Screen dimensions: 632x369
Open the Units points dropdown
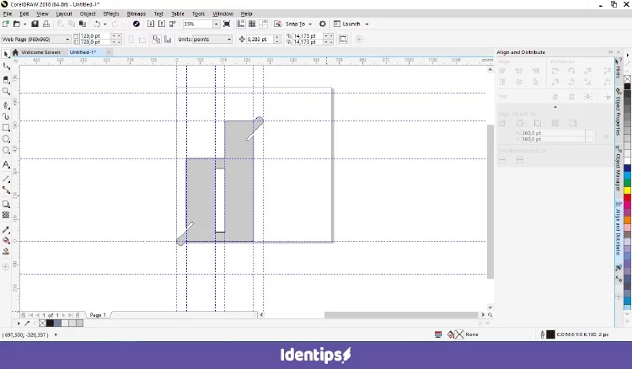(x=228, y=40)
